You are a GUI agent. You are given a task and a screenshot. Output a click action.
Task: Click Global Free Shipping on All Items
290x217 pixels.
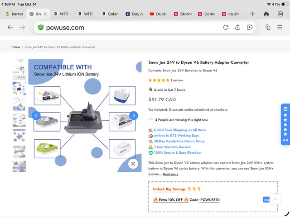point(180,130)
